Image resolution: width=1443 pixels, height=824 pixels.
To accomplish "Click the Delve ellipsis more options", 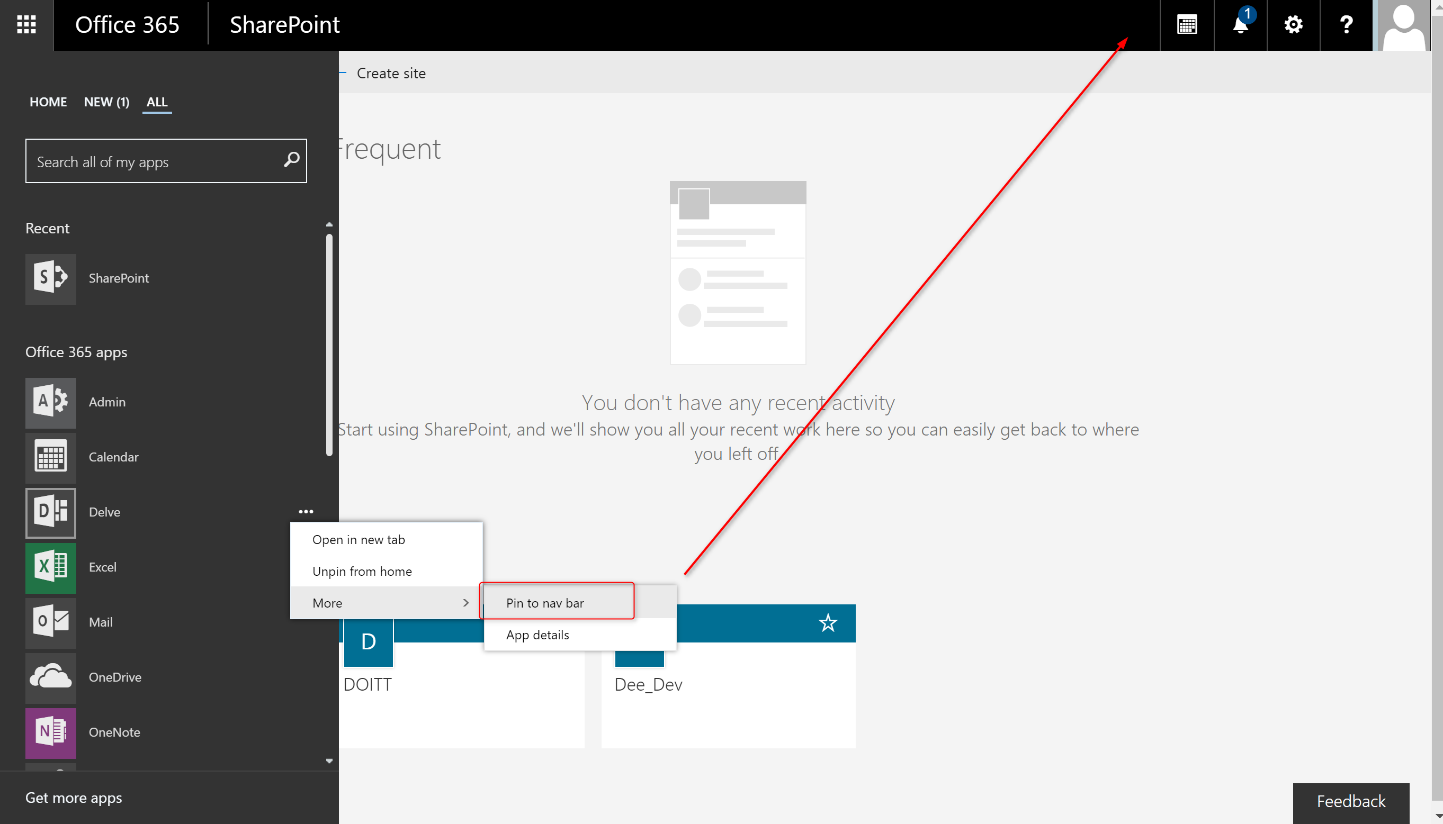I will pos(306,512).
